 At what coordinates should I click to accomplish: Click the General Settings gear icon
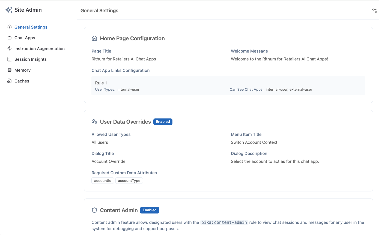click(10, 27)
